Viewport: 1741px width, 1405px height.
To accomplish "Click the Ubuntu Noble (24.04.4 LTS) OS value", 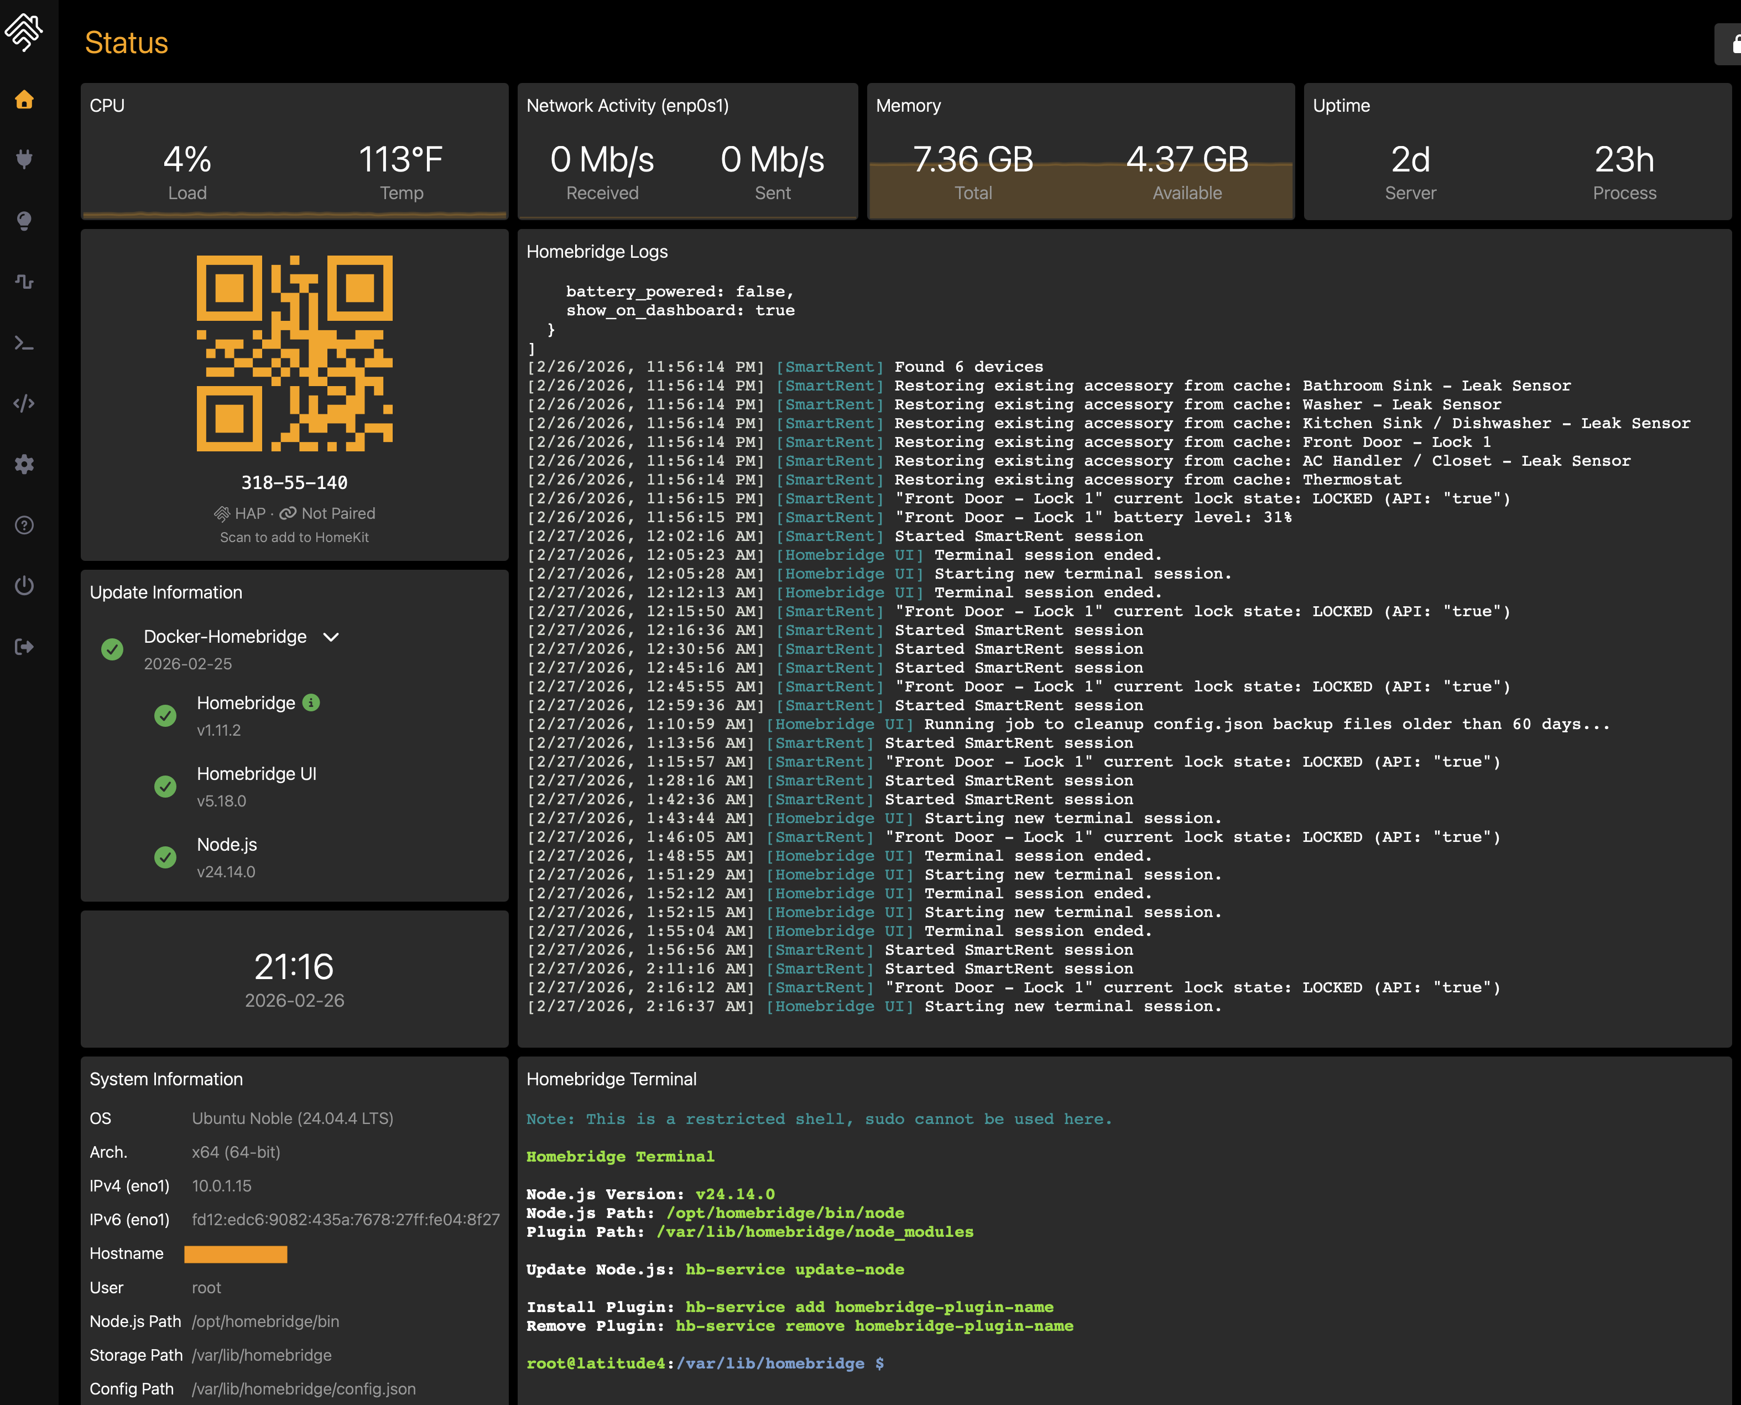I will pyautogui.click(x=292, y=1118).
